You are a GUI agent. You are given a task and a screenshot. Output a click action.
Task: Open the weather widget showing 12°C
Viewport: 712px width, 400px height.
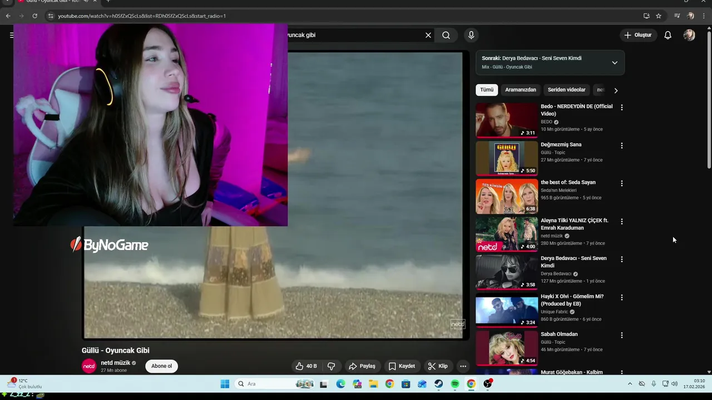click(x=24, y=384)
